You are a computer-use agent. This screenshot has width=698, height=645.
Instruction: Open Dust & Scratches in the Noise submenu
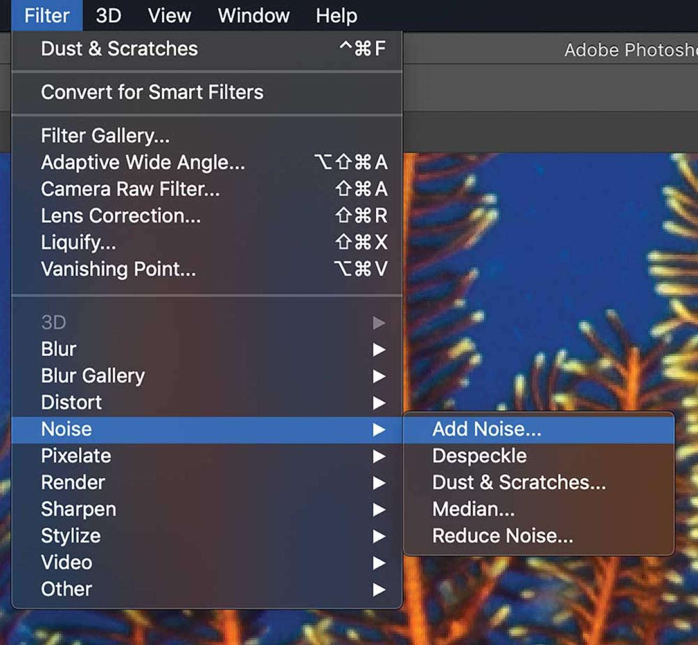[518, 482]
